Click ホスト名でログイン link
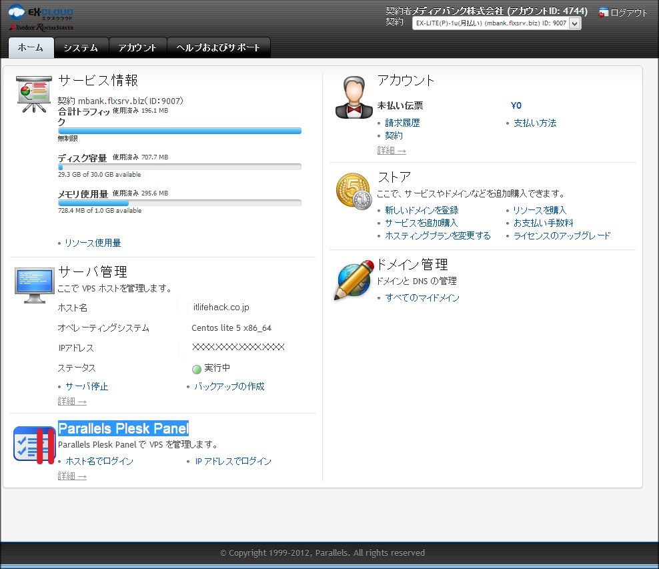Image resolution: width=659 pixels, height=569 pixels. pyautogui.click(x=99, y=461)
